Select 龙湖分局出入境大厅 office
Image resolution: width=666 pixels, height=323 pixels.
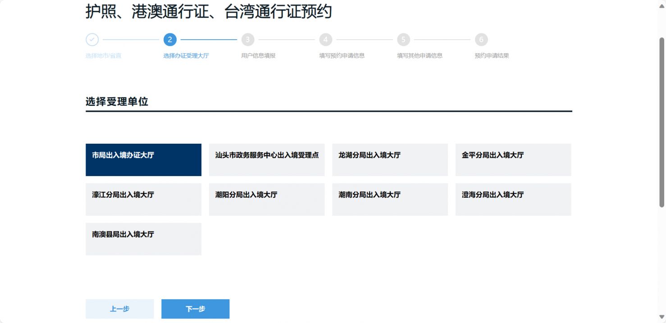click(390, 160)
